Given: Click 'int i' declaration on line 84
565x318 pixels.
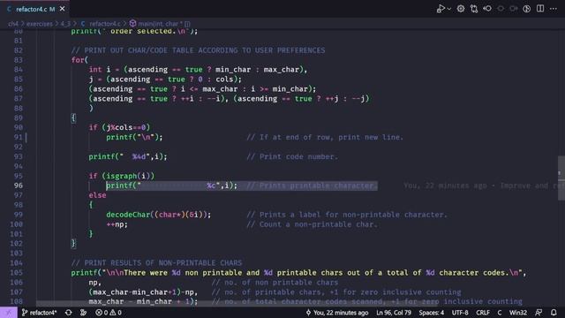Looking at the screenshot, I should [x=100, y=70].
